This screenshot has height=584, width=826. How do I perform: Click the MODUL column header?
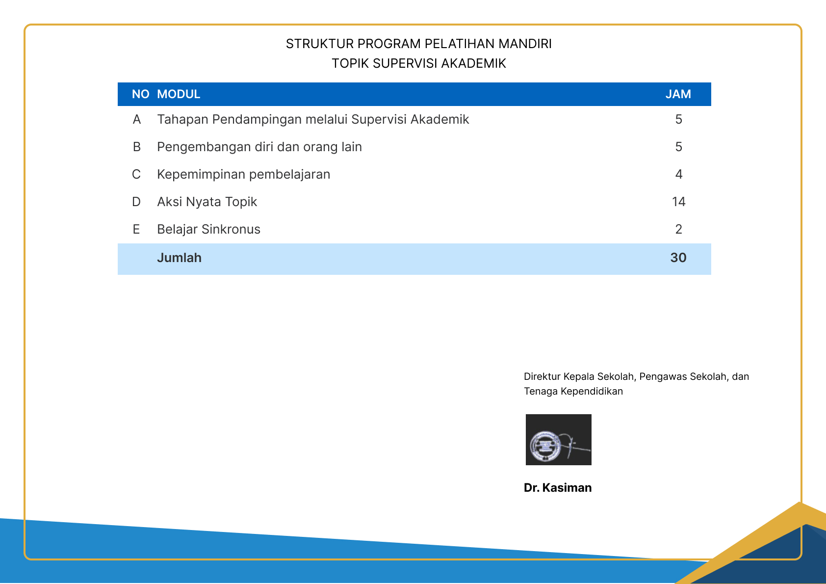[179, 94]
